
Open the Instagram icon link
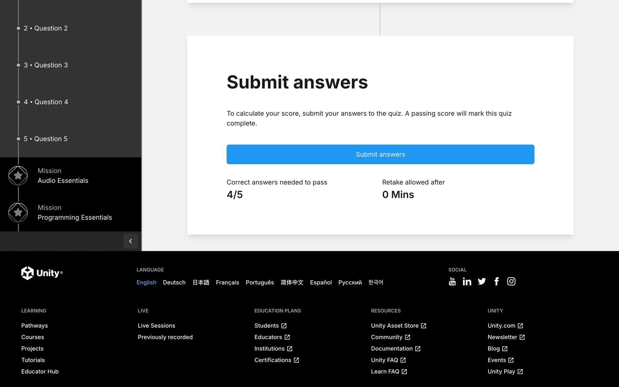[x=511, y=282]
